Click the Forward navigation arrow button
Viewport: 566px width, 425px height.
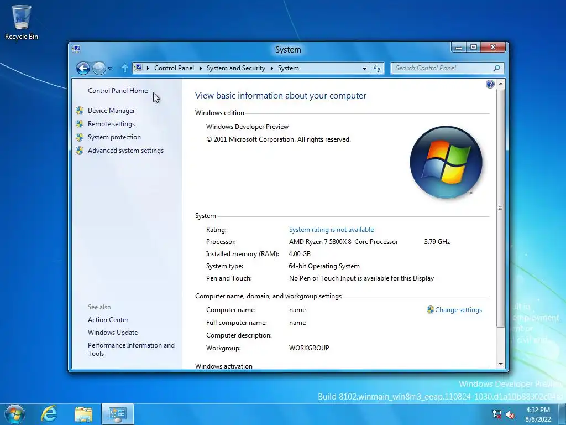point(99,68)
